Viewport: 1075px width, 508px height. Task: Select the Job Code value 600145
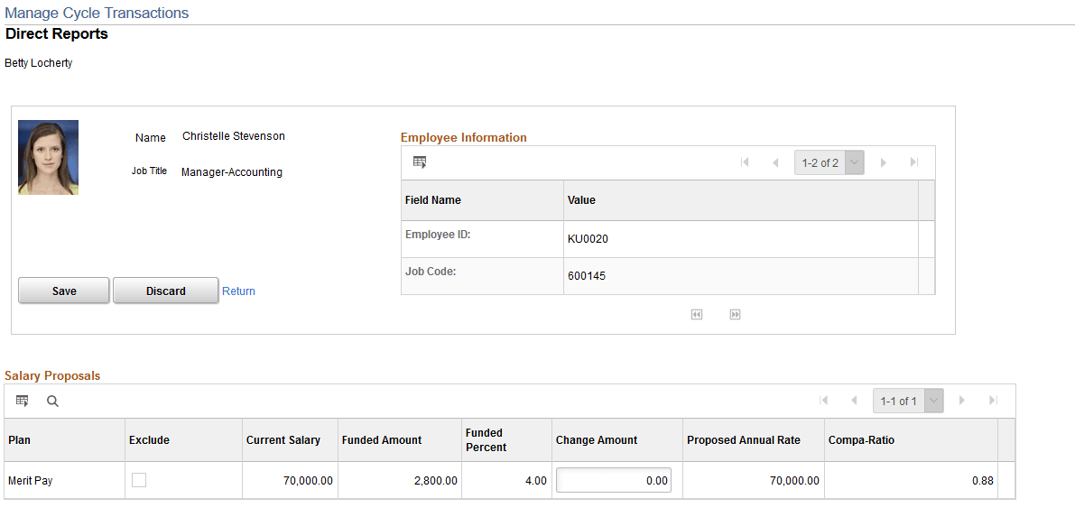[x=587, y=276]
